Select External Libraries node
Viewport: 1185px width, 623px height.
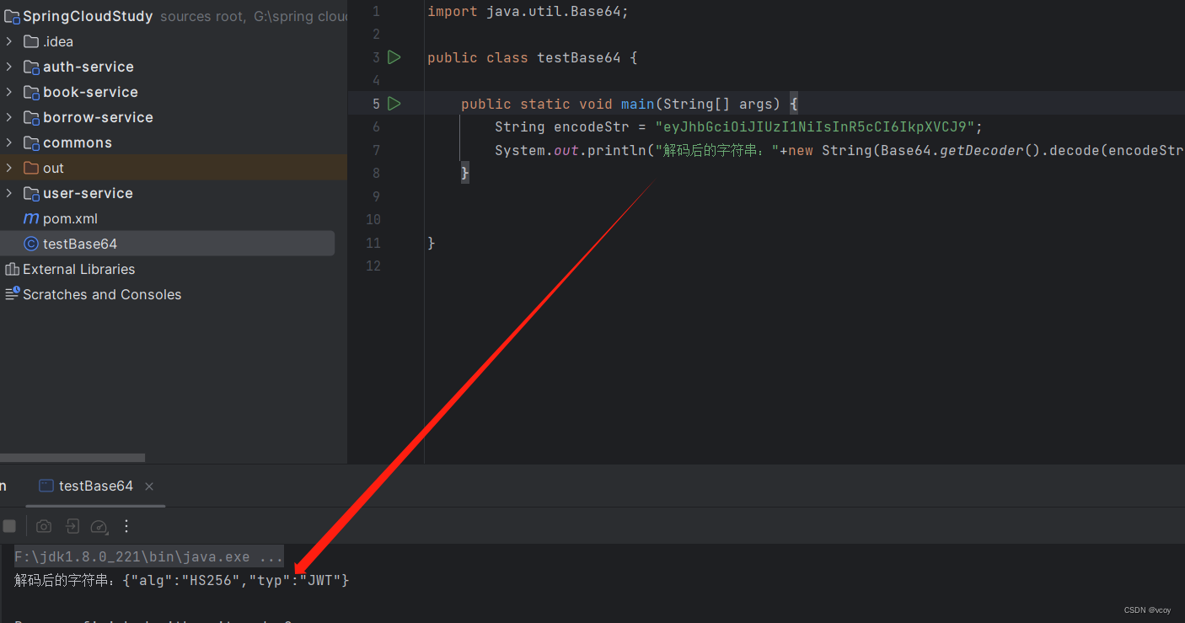78,269
